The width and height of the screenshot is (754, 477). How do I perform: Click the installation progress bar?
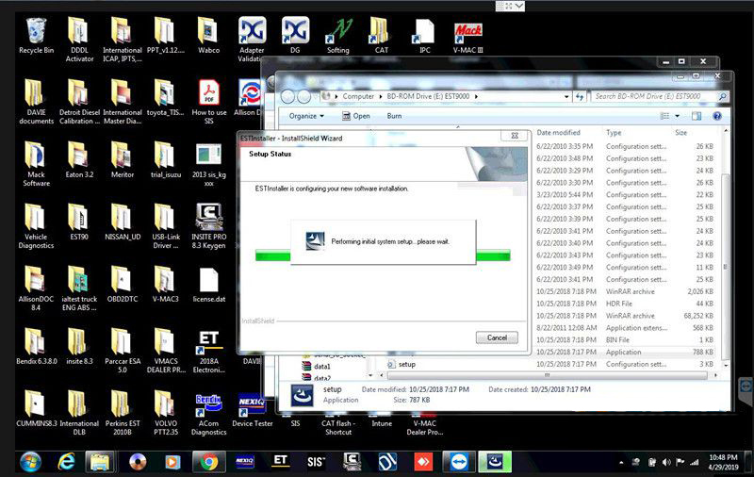tap(383, 255)
